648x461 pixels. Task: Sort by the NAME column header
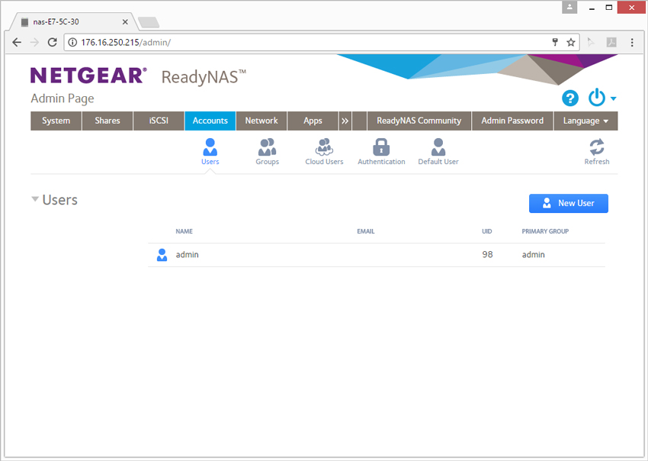click(x=184, y=231)
